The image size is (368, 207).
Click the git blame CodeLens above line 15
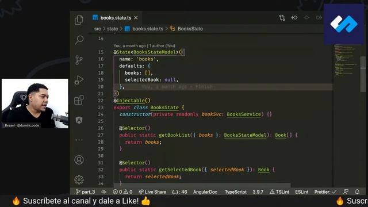tap(144, 46)
